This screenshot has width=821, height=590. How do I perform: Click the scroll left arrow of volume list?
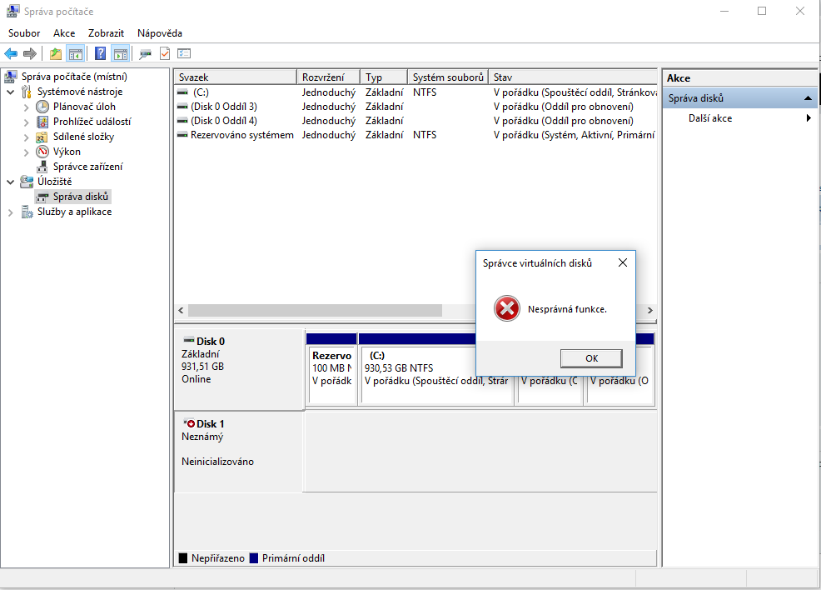point(181,310)
